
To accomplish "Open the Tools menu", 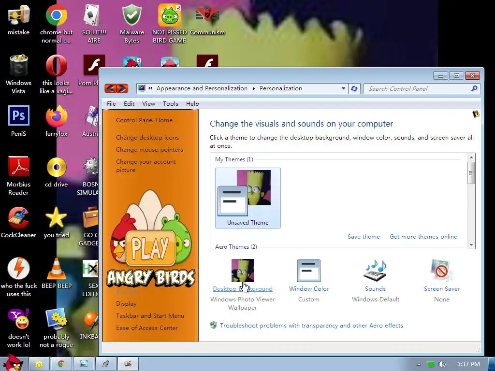I will (x=171, y=104).
